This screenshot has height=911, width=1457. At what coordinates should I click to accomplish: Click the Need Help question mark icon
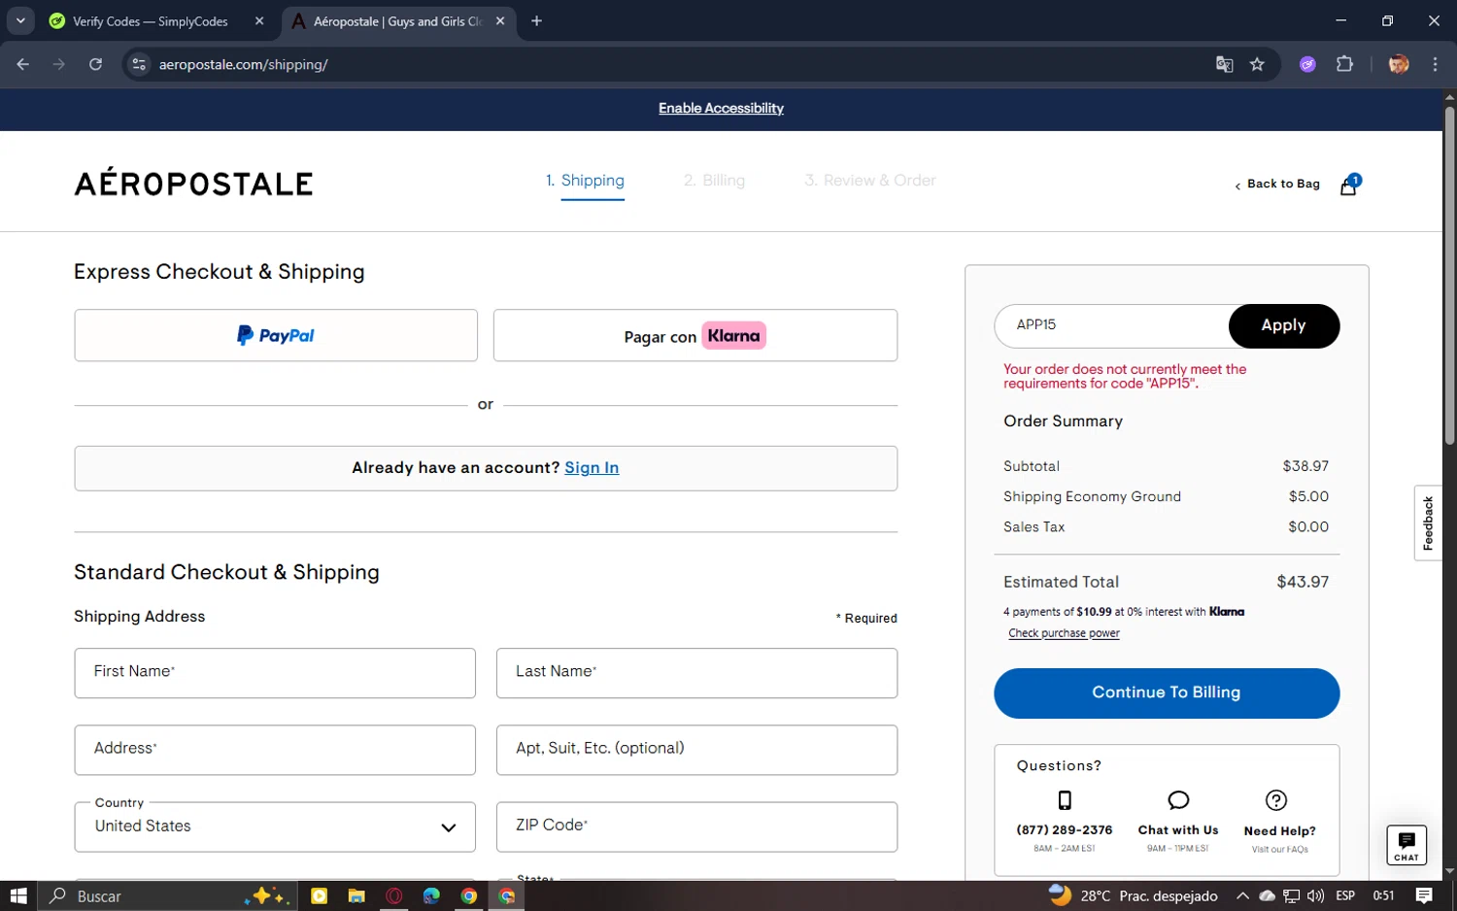click(x=1276, y=800)
